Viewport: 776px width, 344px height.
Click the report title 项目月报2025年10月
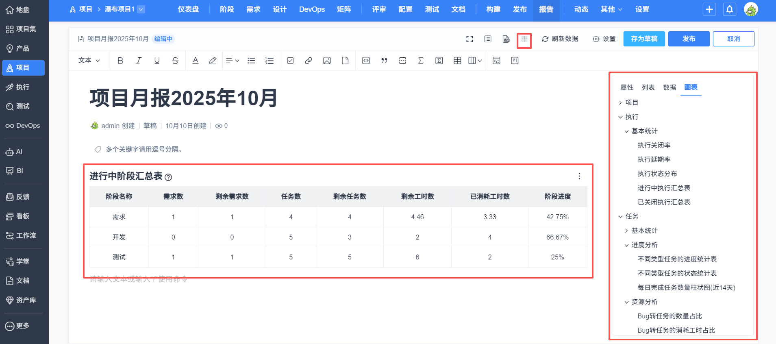pos(183,98)
